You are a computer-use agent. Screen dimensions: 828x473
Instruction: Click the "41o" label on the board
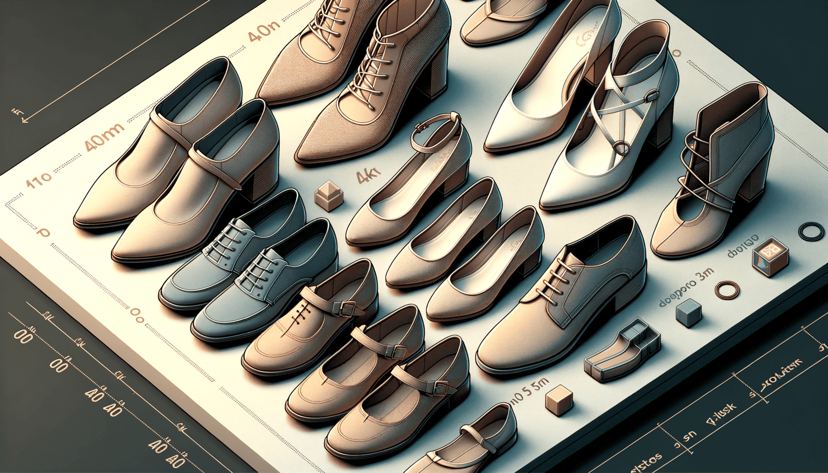[38, 181]
